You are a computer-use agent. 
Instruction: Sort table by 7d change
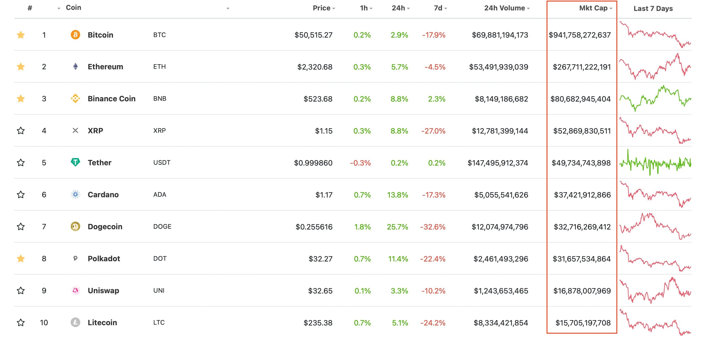(441, 8)
